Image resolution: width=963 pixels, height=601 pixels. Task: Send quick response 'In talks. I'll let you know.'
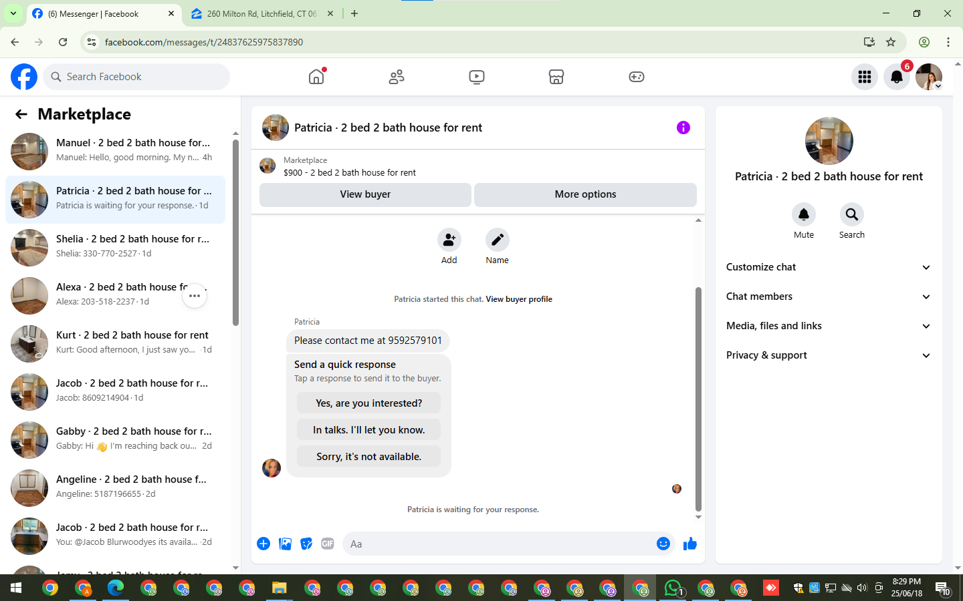[368, 430]
